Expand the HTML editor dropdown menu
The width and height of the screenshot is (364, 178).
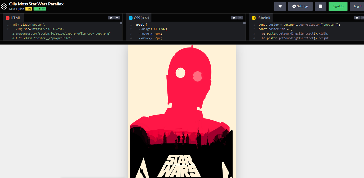pyautogui.click(x=117, y=18)
